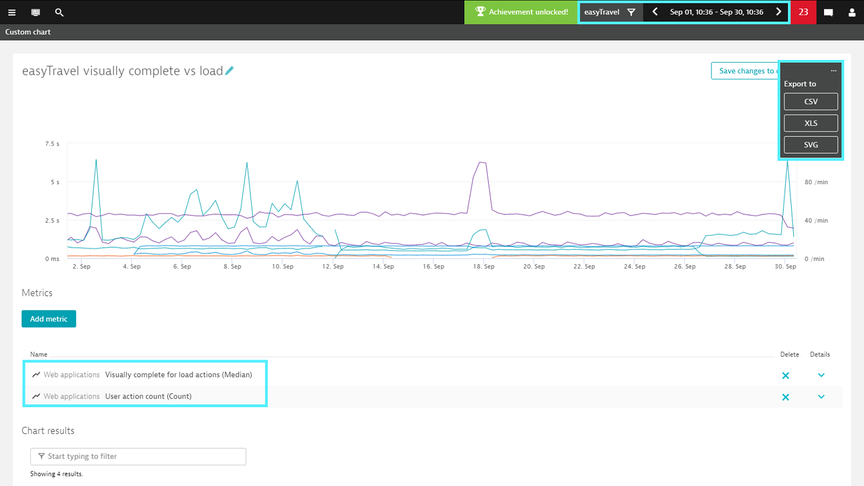The image size is (864, 486).
Task: Export chart to XLS
Action: click(x=811, y=123)
